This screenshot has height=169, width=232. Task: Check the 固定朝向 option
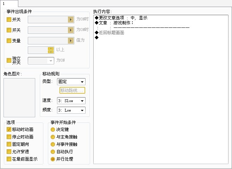[x=9, y=144]
